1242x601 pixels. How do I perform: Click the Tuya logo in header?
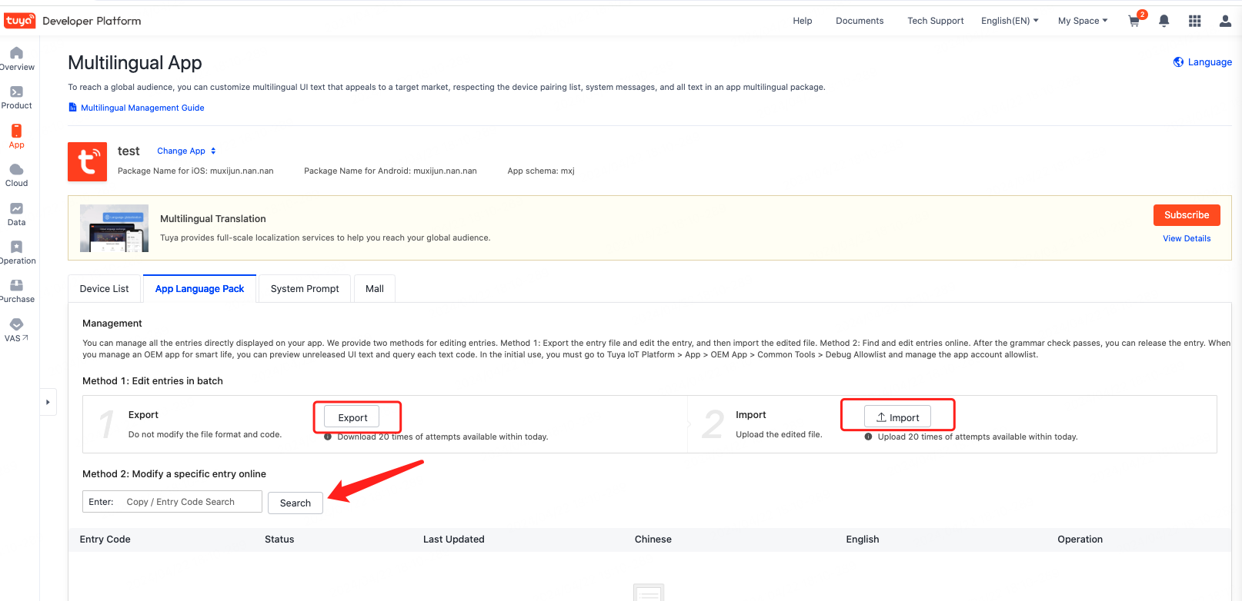tap(18, 21)
